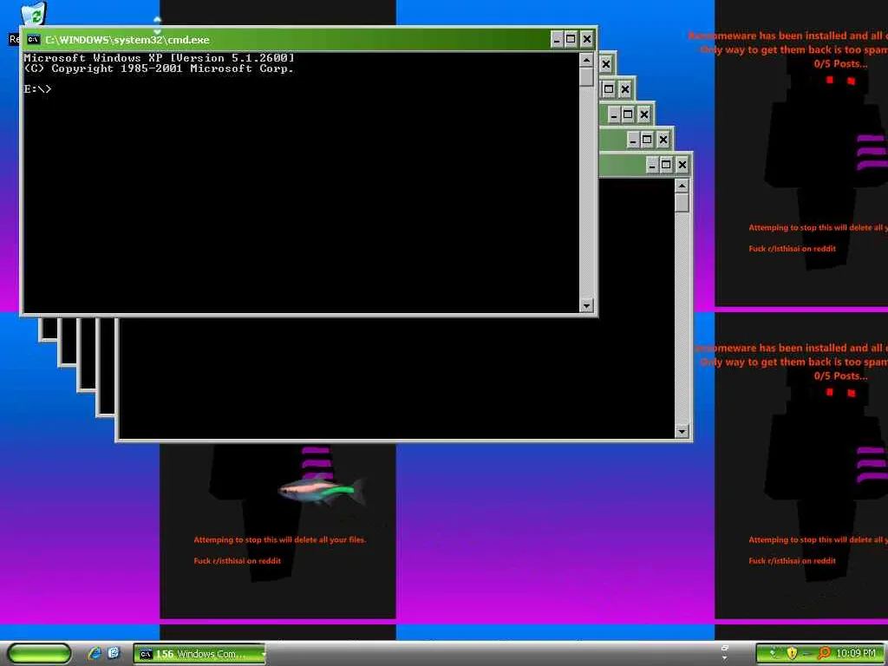Minimize the lowest cascaded cmd window
Screen dimensions: 888x666
click(652, 165)
